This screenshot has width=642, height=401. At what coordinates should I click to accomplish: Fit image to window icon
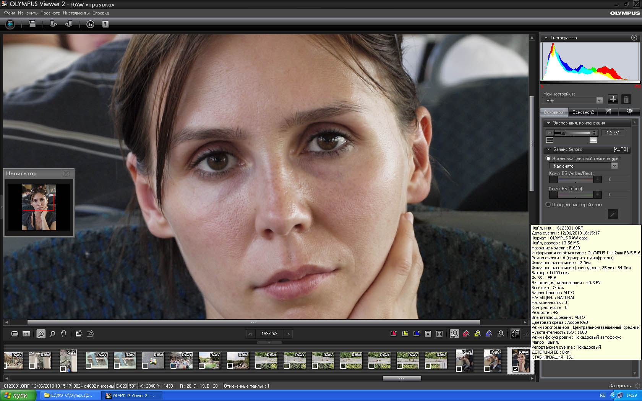[15, 334]
